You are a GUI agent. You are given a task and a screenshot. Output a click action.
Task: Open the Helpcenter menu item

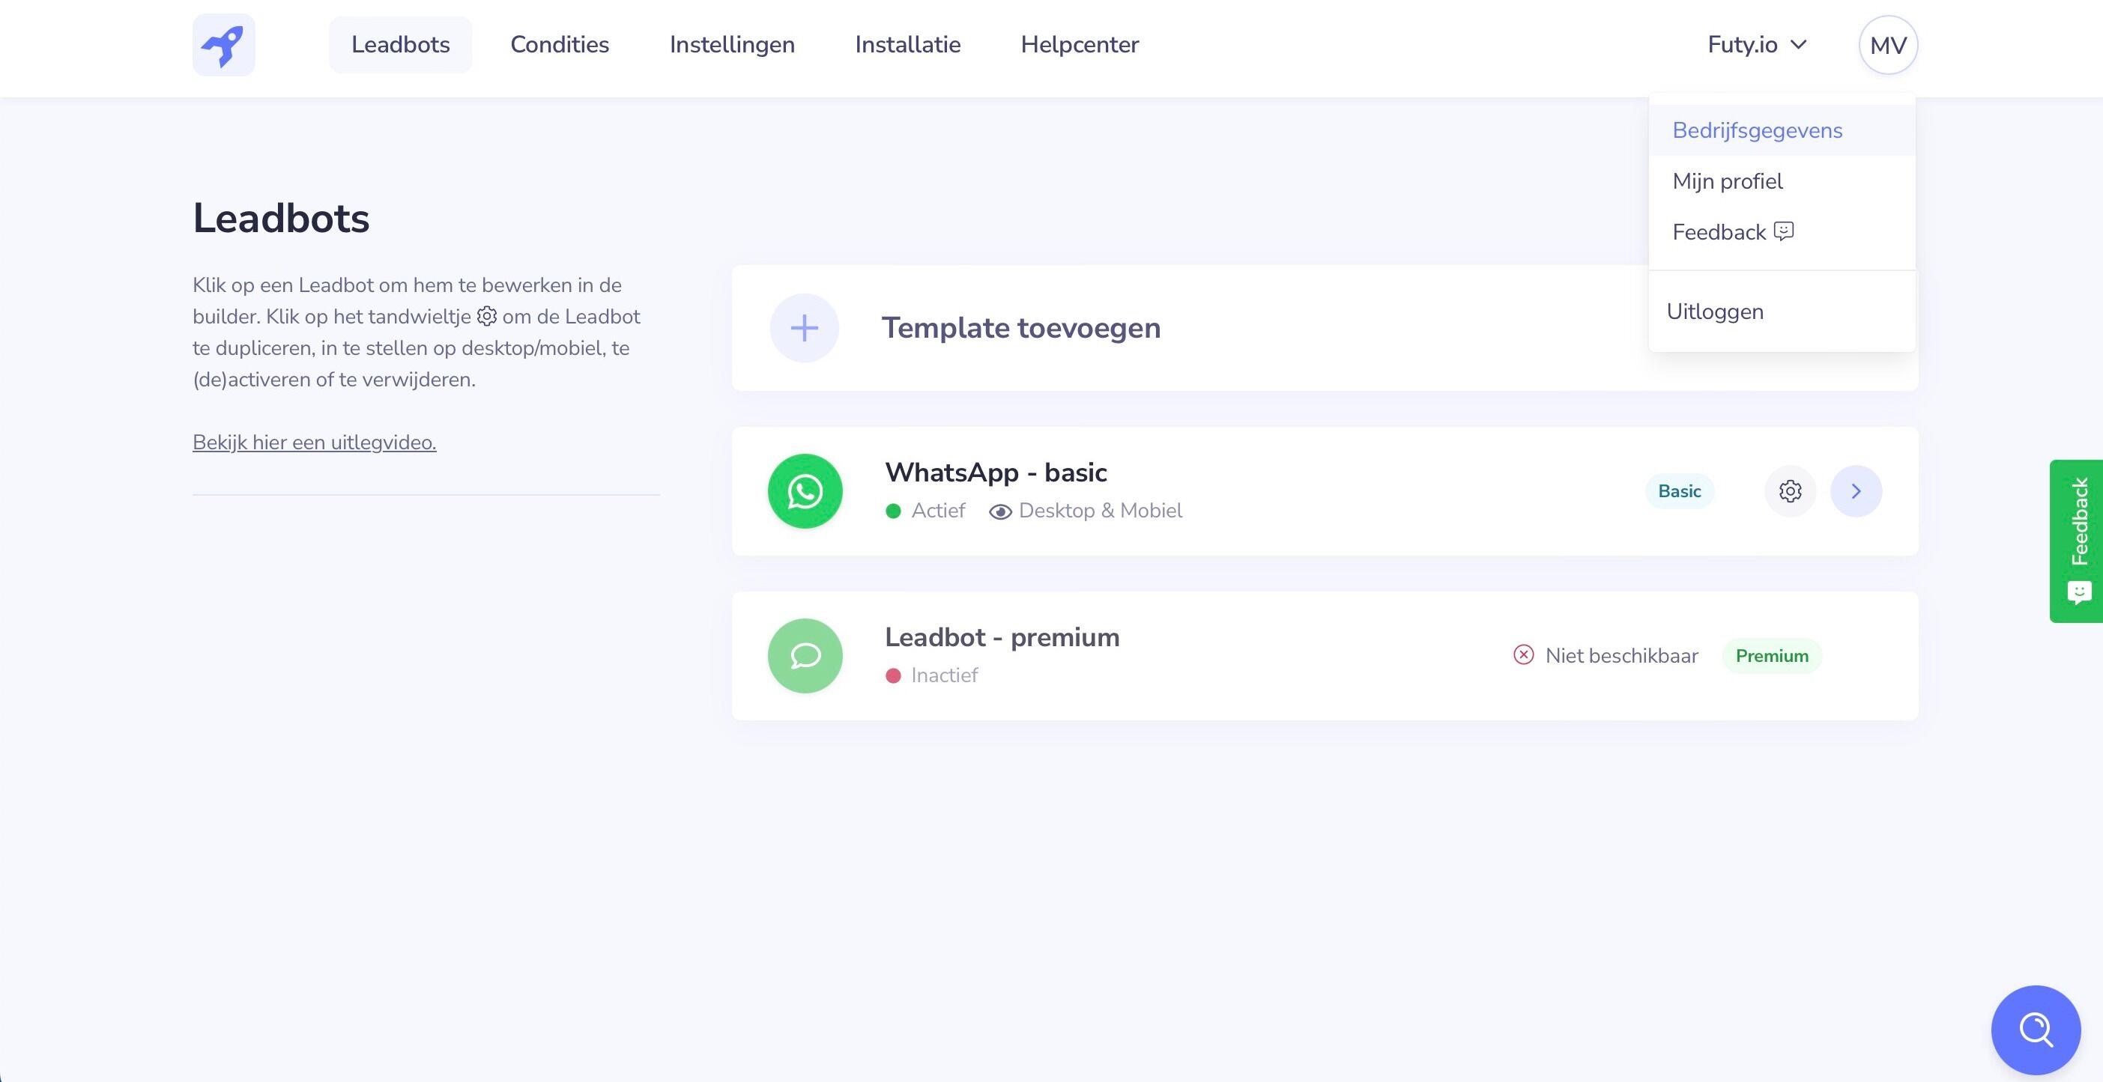pyautogui.click(x=1080, y=45)
